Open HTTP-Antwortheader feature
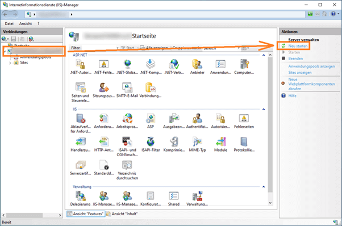Image resolution: width=342 pixels, height=226 pixels. click(104, 144)
